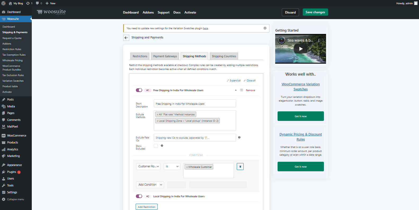419x210 pixels.
Task: Delete the Customer Role condition
Action: tap(240, 167)
